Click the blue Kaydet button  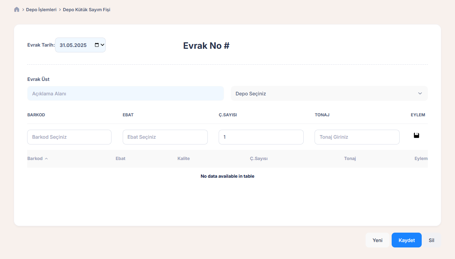coord(406,240)
